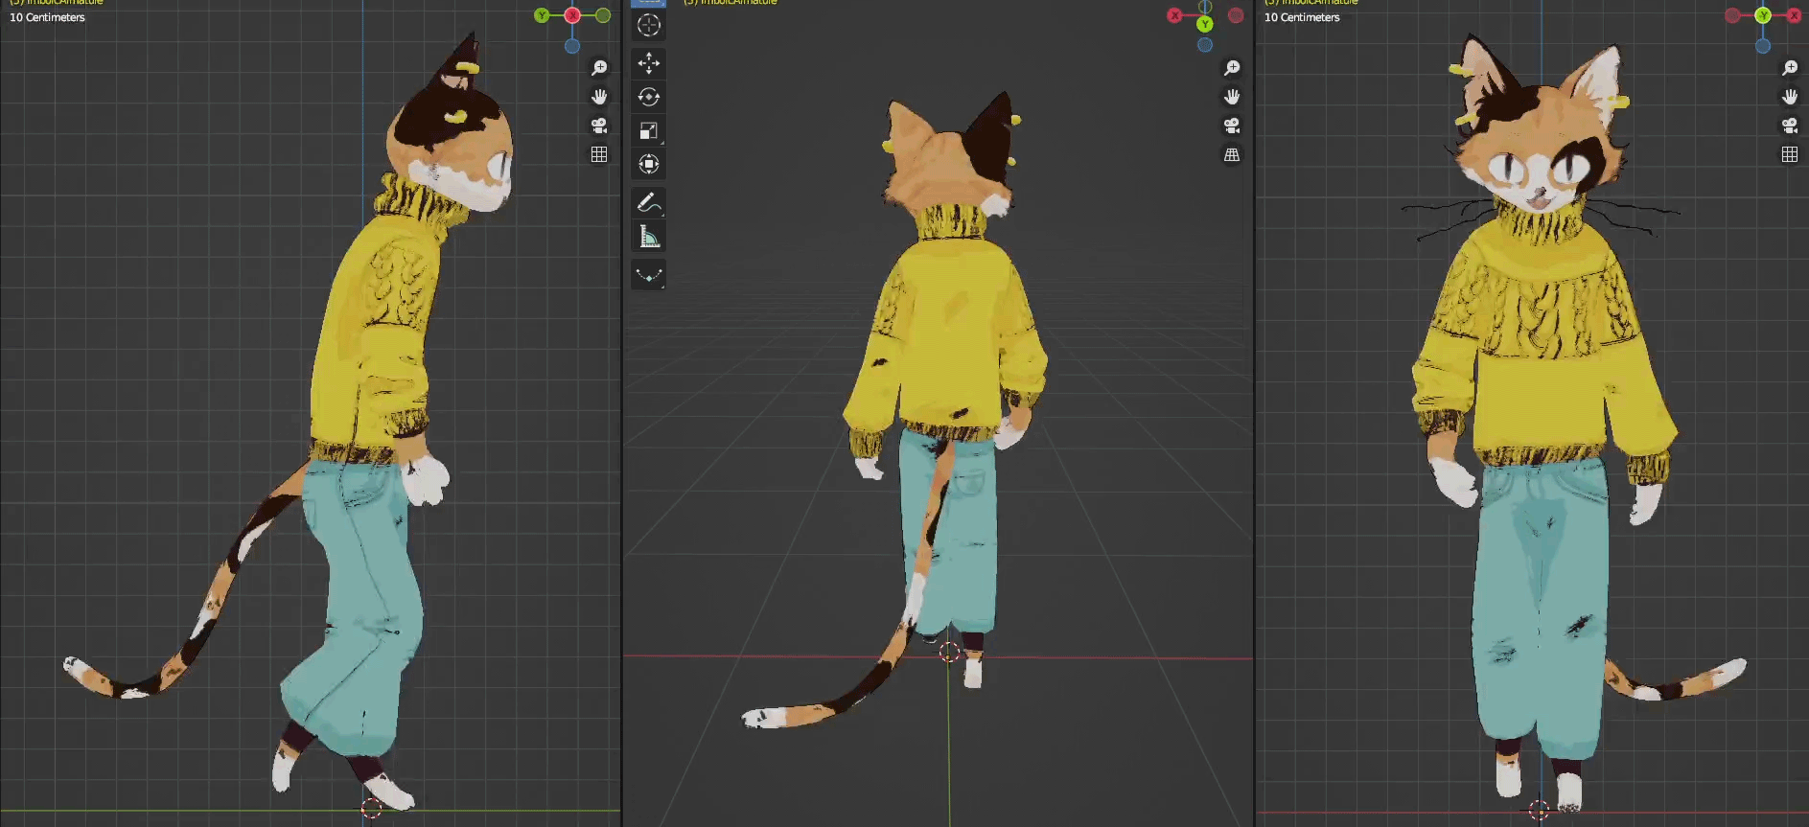
Task: Select the Measure tool
Action: click(649, 237)
